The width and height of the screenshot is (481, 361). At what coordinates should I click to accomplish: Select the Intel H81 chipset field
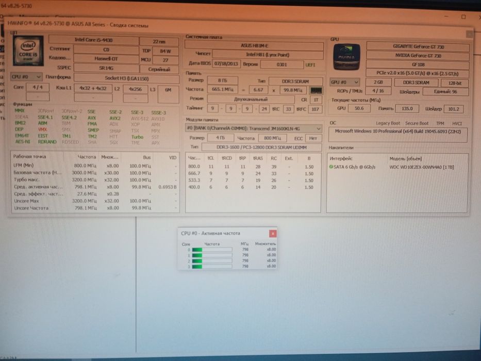pos(268,55)
